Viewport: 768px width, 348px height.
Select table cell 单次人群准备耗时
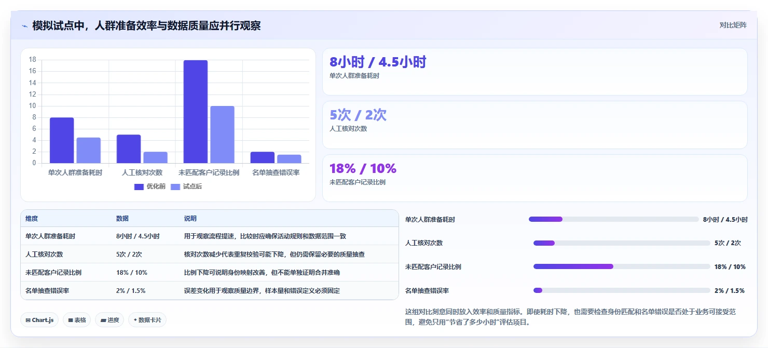pyautogui.click(x=50, y=236)
